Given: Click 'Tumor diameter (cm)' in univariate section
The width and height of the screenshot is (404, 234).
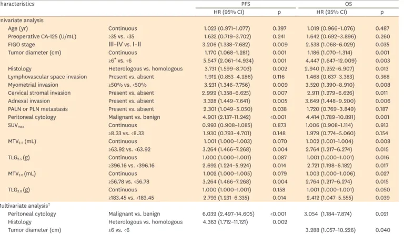Looking at the screenshot, I should [x=35, y=53].
